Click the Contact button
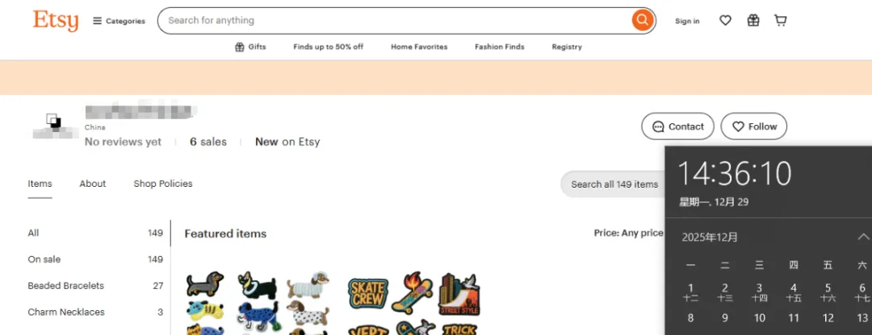Image resolution: width=872 pixels, height=335 pixels. [677, 126]
